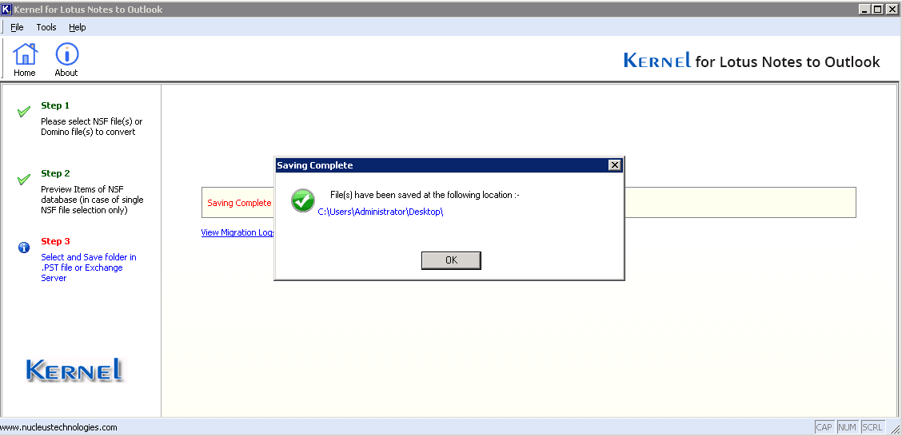
Task: Click the Home toolbar icon
Action: 25,54
